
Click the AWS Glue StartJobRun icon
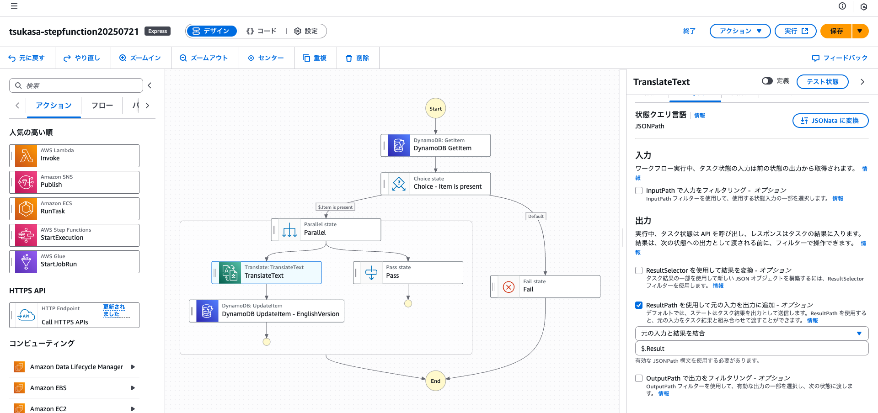(26, 262)
